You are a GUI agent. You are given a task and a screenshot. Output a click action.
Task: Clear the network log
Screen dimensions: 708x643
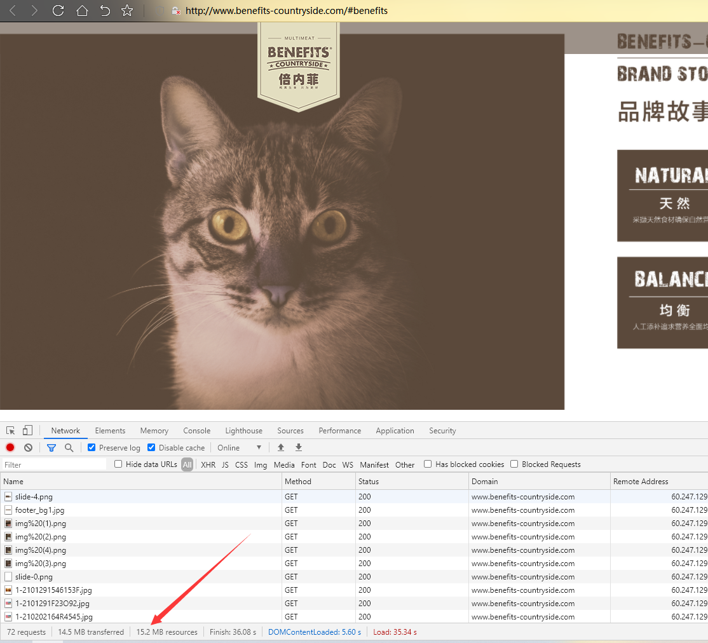28,447
